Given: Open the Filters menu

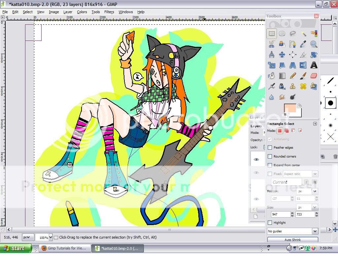Looking at the screenshot, I should coord(109,12).
